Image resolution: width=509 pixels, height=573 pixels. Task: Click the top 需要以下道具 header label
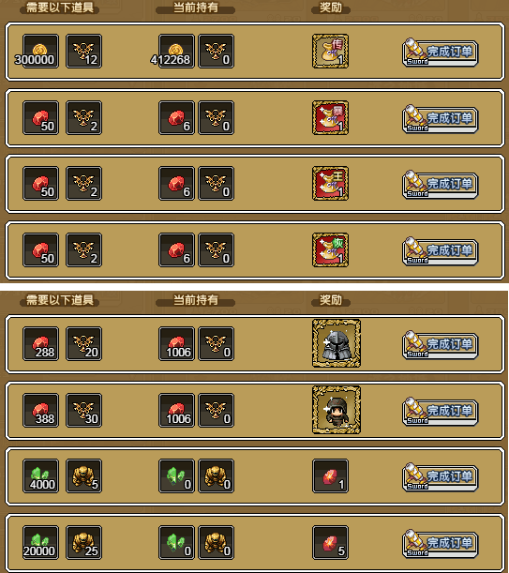coord(60,8)
